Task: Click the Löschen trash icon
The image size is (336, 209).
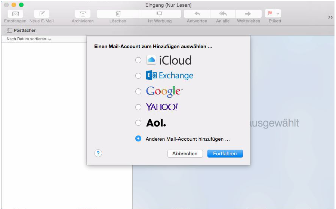Action: 118,14
